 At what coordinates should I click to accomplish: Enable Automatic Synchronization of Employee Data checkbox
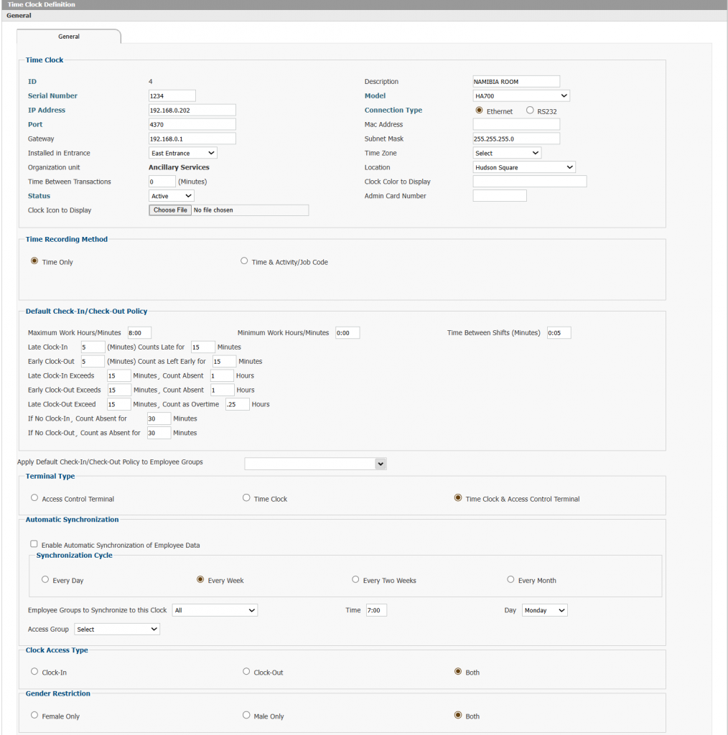coord(34,544)
